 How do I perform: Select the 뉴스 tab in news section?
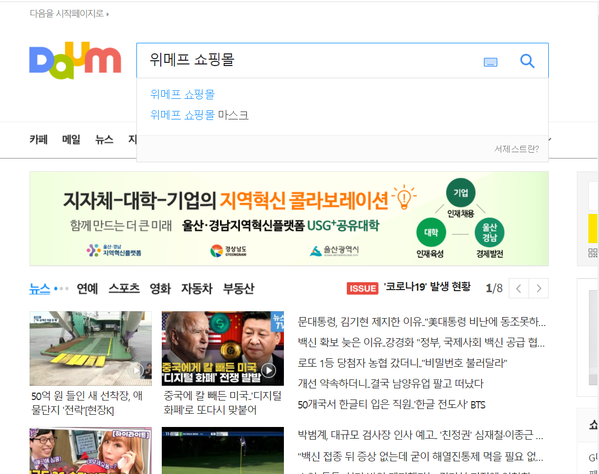pos(40,289)
